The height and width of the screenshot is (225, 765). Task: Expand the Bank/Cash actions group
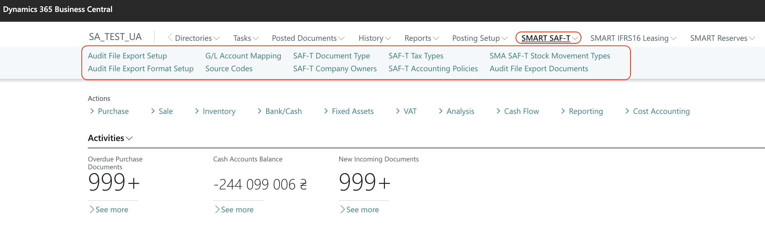click(x=279, y=111)
